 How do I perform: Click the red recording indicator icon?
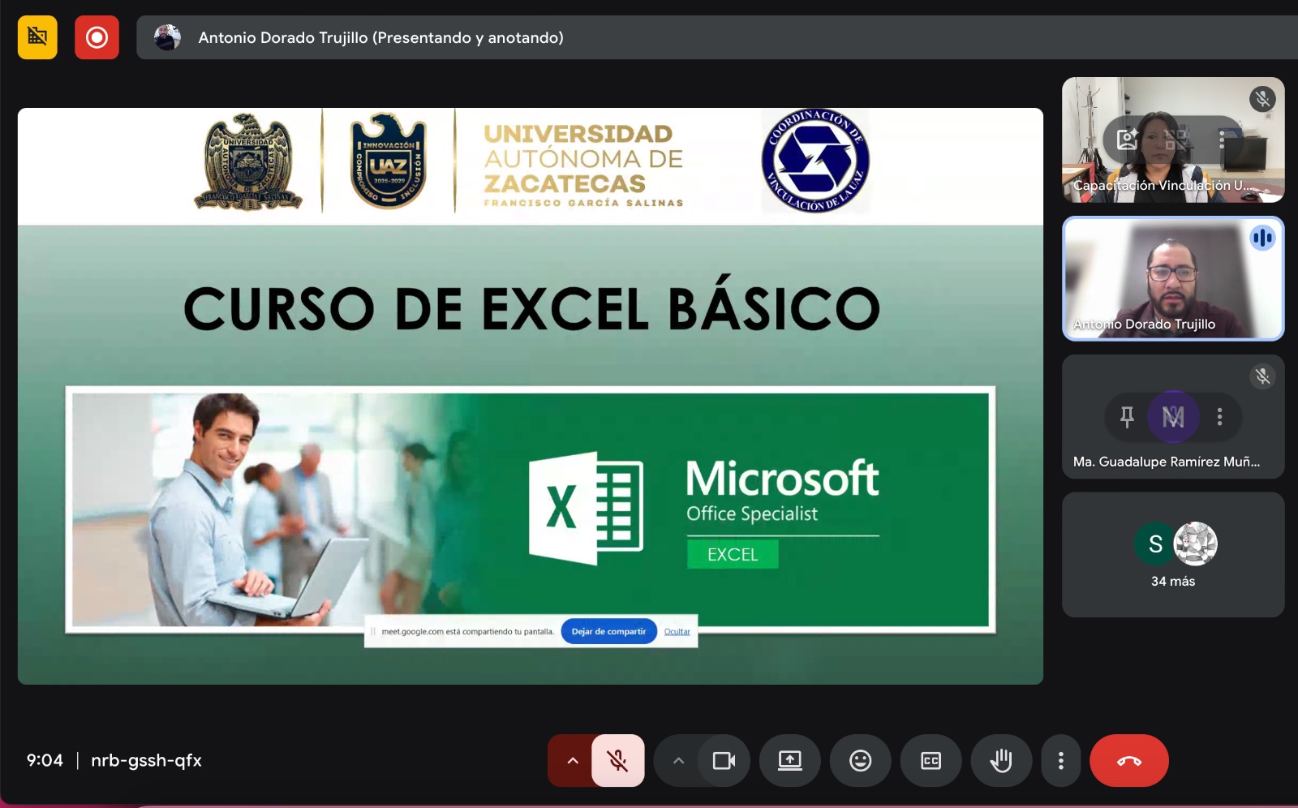[97, 37]
